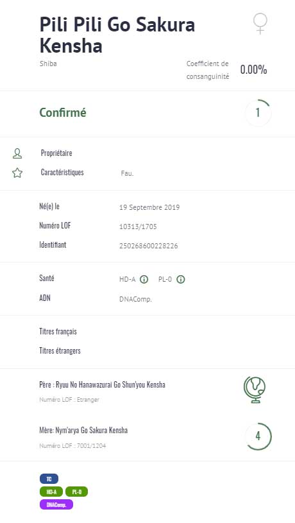This screenshot has height=523, width=295.
Task: Select the purple DNAComp. tag
Action: (x=56, y=504)
